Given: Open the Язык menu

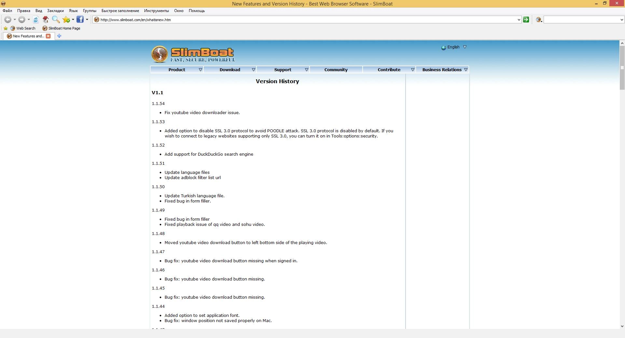Looking at the screenshot, I should pyautogui.click(x=73, y=11).
